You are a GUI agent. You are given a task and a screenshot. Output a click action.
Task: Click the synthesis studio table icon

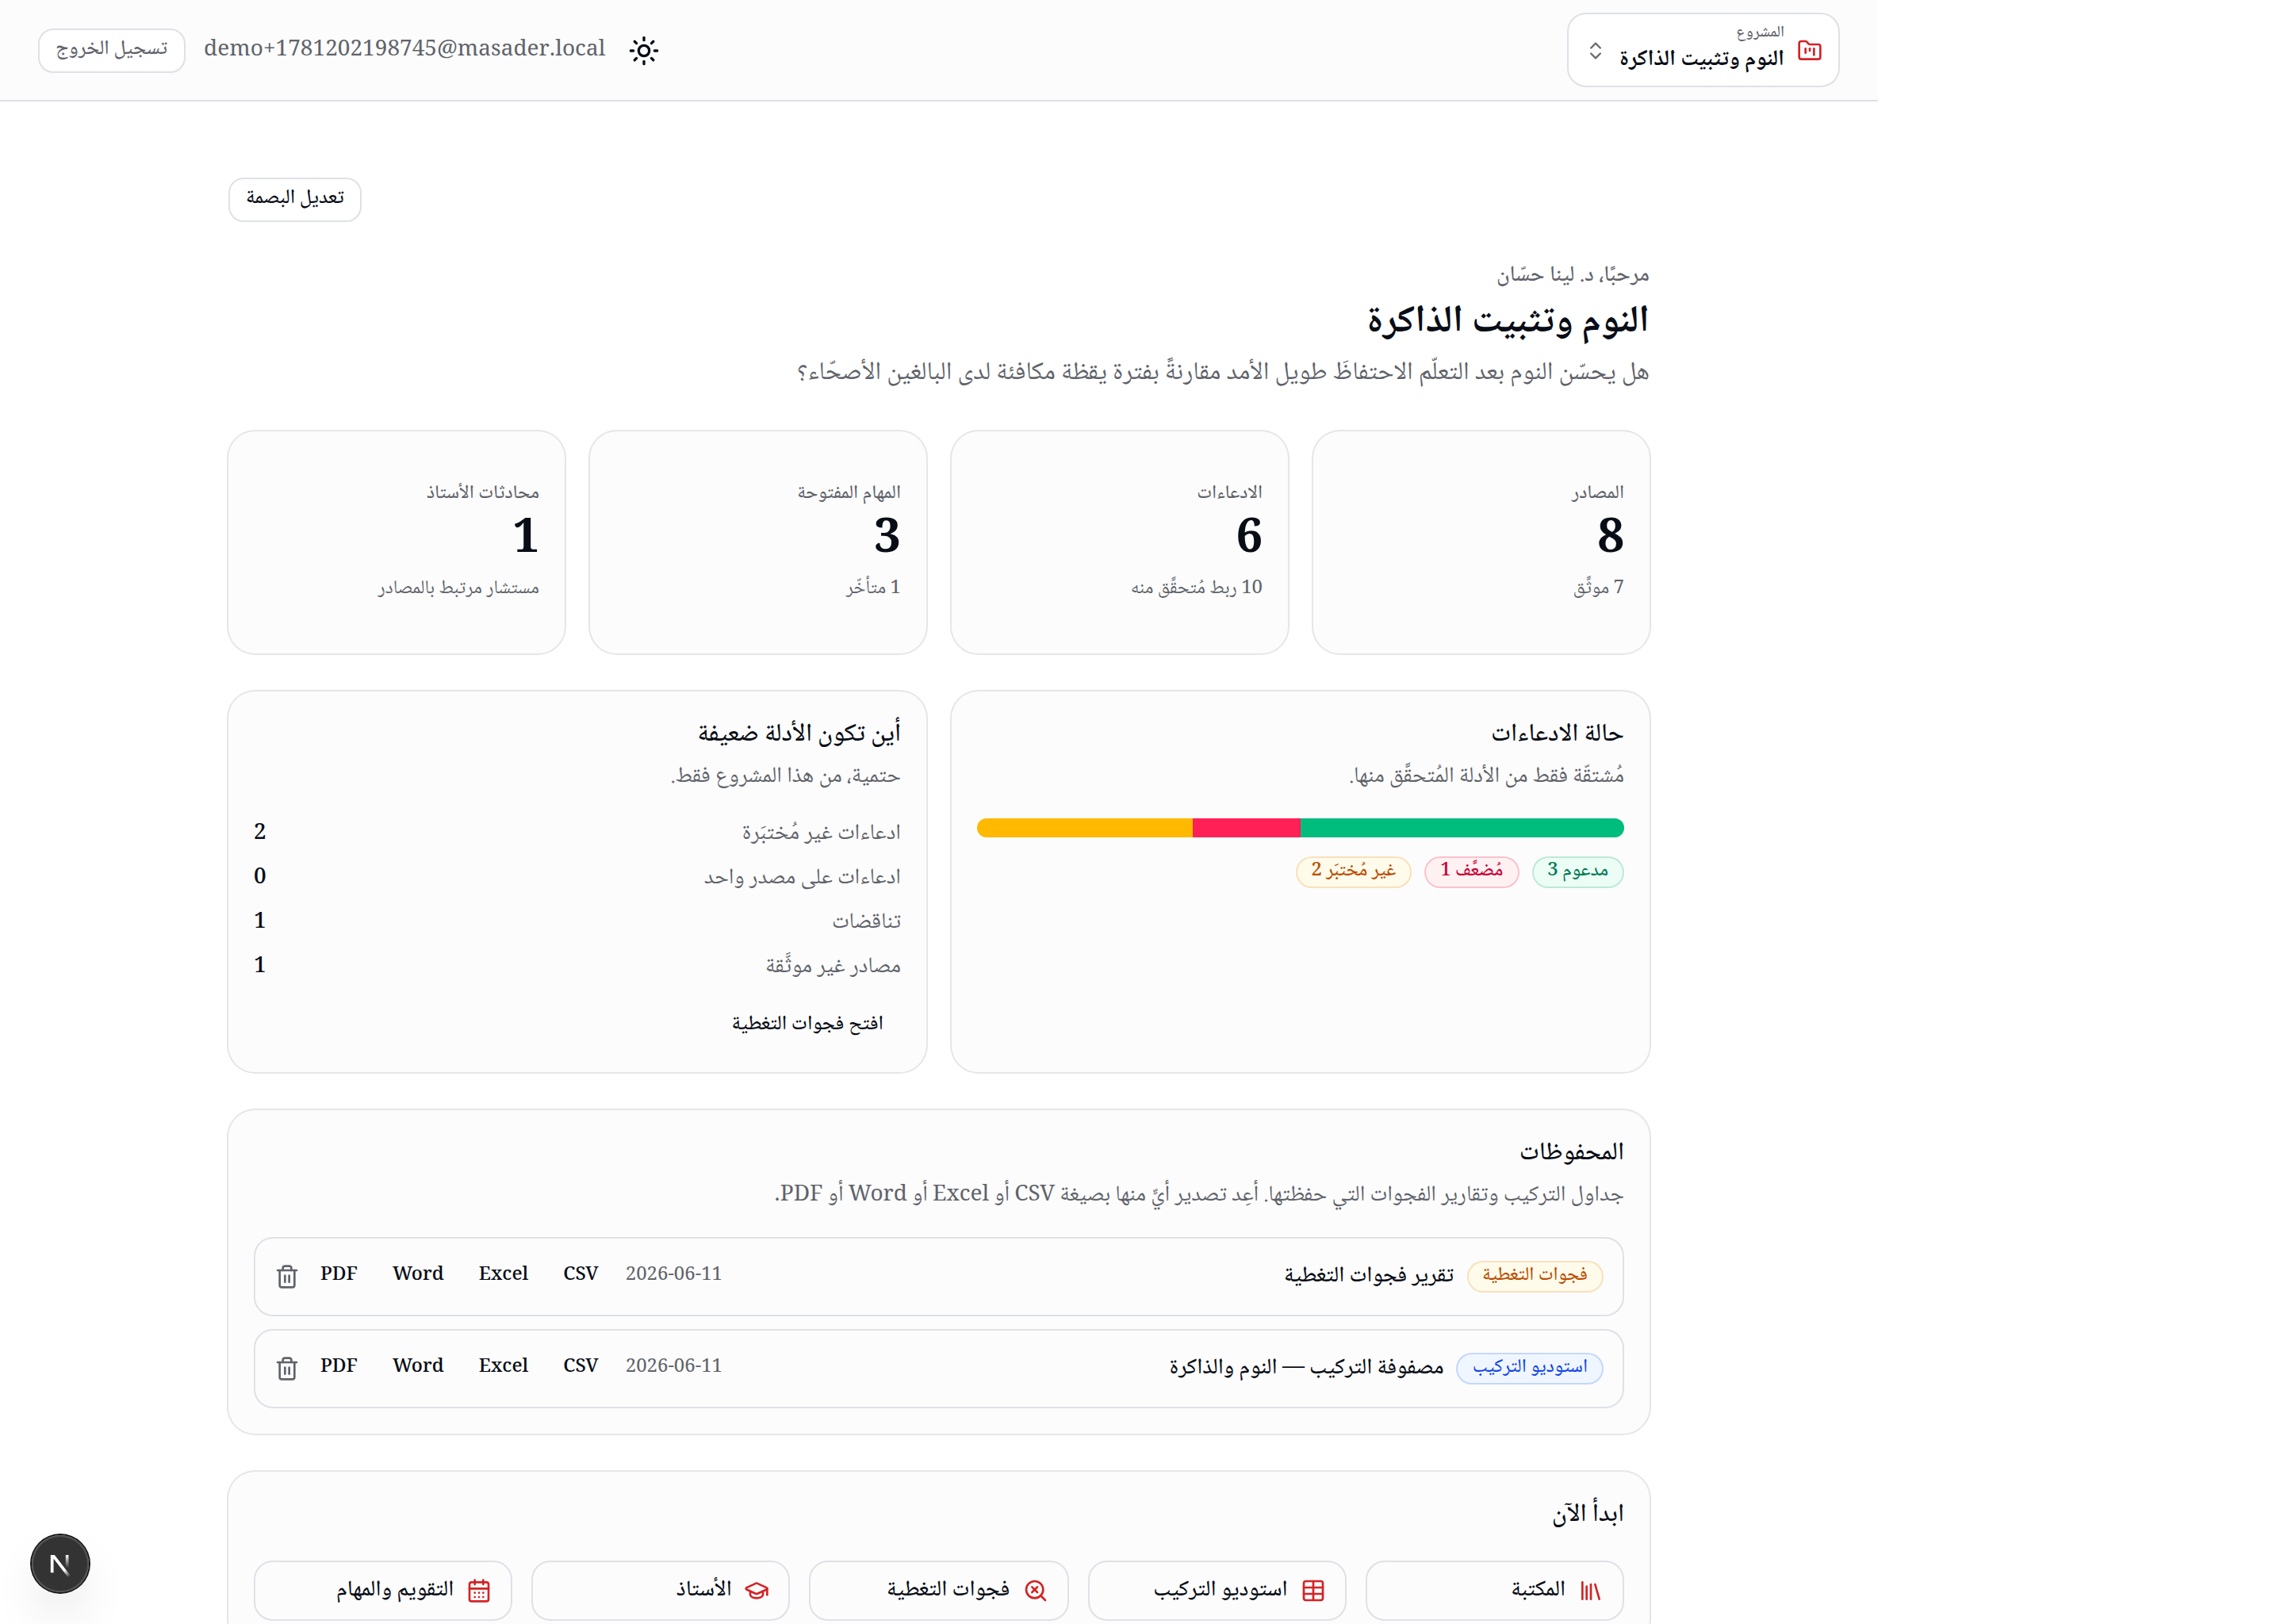tap(1313, 1591)
